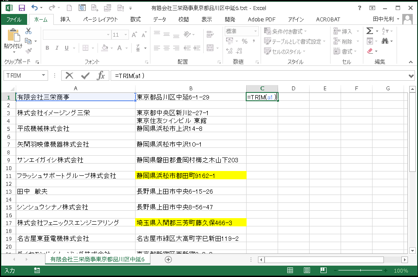The height and width of the screenshot is (277, 418).
Task: Undo the last action
Action: [35, 8]
